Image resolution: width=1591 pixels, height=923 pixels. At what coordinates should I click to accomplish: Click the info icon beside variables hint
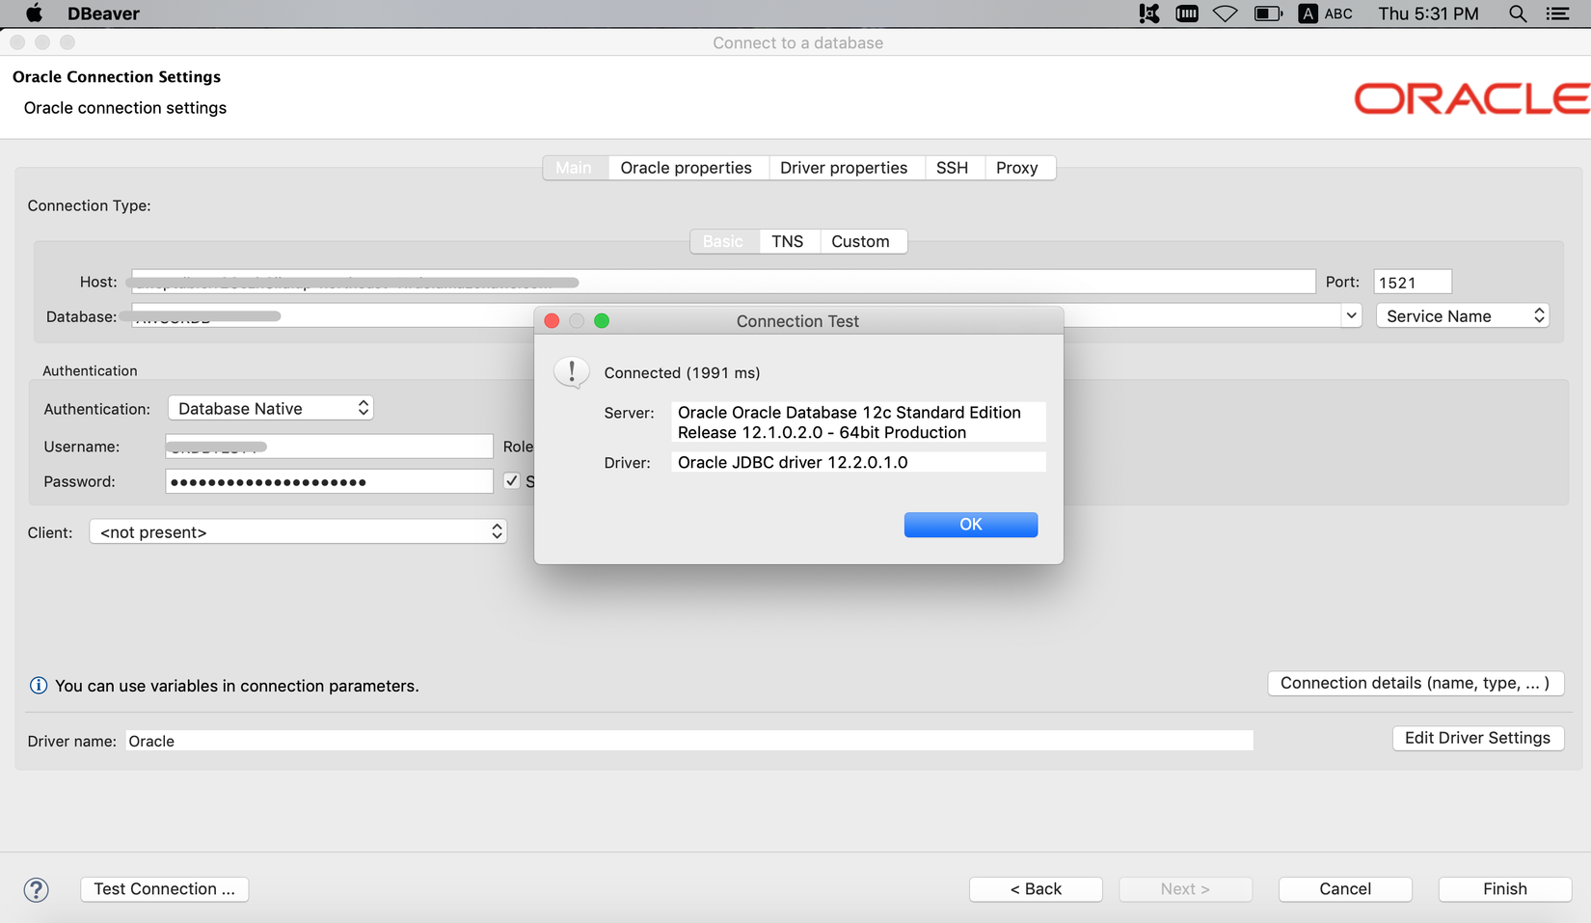point(39,686)
